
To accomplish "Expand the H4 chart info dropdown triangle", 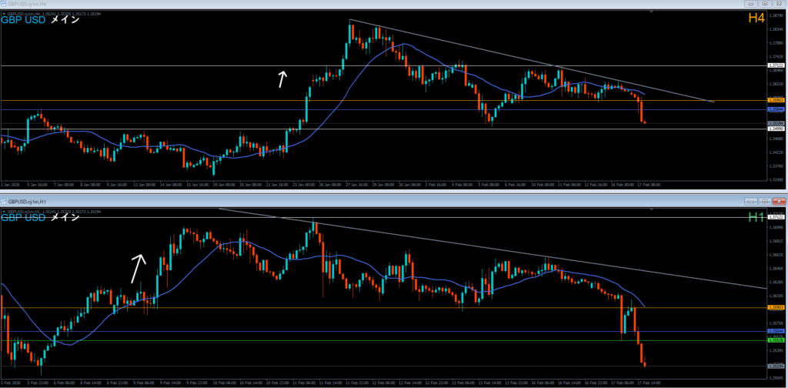I will 4,12.
